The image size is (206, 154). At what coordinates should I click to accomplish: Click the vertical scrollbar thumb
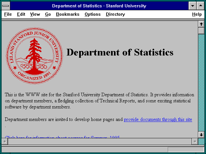click(201, 31)
